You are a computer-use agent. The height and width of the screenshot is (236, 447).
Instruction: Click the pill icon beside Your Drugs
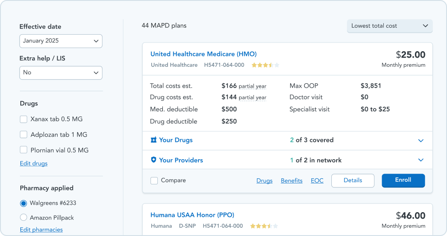pyautogui.click(x=154, y=140)
